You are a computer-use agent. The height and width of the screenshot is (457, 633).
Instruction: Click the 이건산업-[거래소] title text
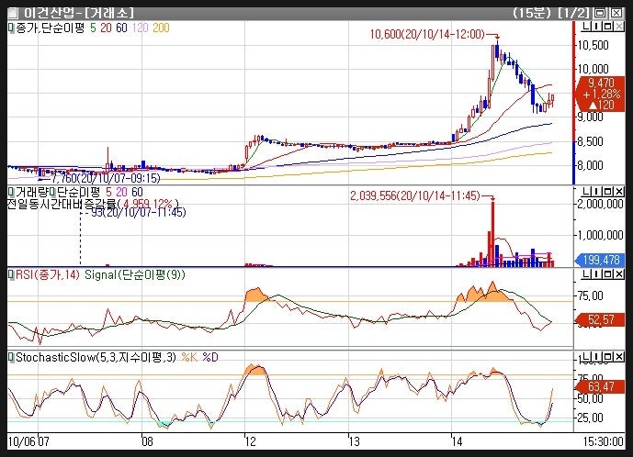pos(78,13)
